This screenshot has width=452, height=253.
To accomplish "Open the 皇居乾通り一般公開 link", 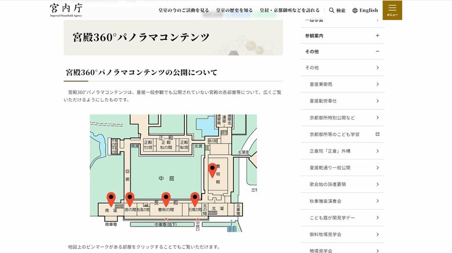I will [330, 168].
